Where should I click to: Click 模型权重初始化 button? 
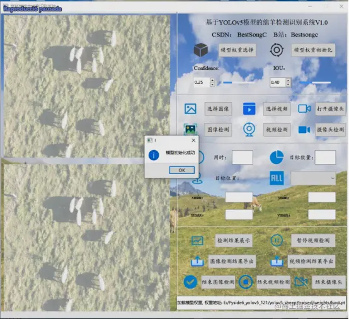coord(313,50)
